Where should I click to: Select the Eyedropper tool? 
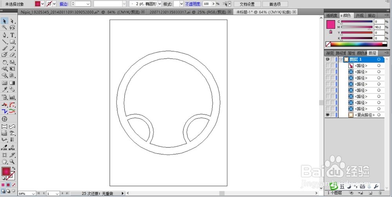click(4, 89)
